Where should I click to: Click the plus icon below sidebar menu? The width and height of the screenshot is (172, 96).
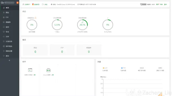(9, 60)
